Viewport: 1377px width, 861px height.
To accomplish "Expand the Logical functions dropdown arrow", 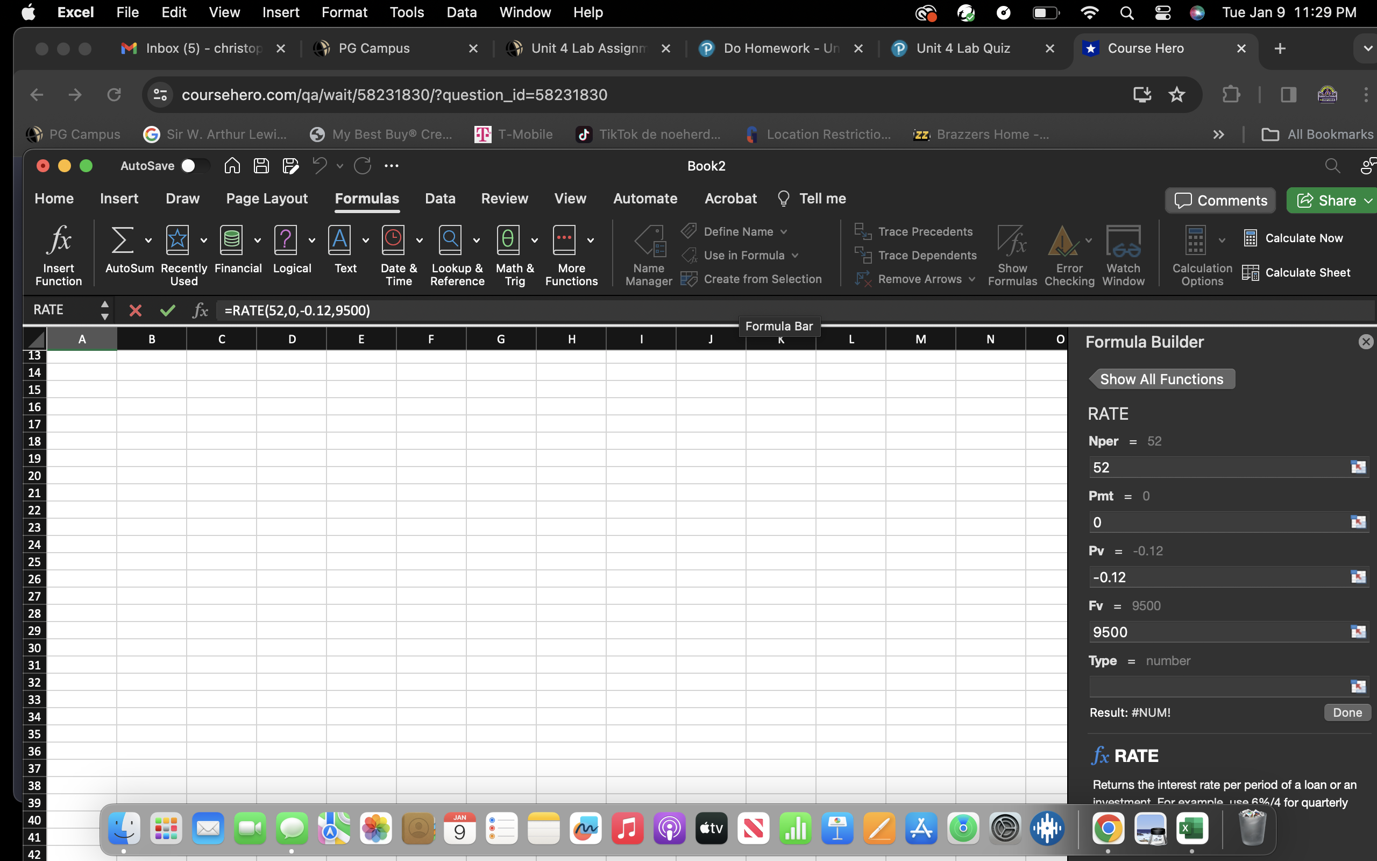I will [312, 240].
